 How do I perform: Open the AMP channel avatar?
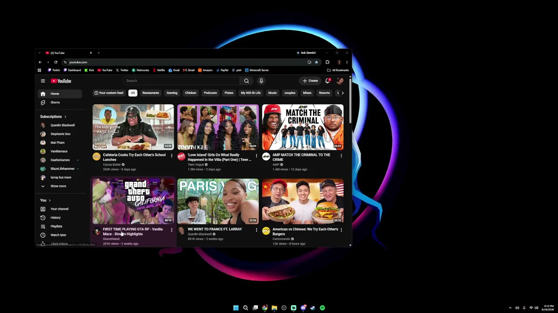click(266, 157)
